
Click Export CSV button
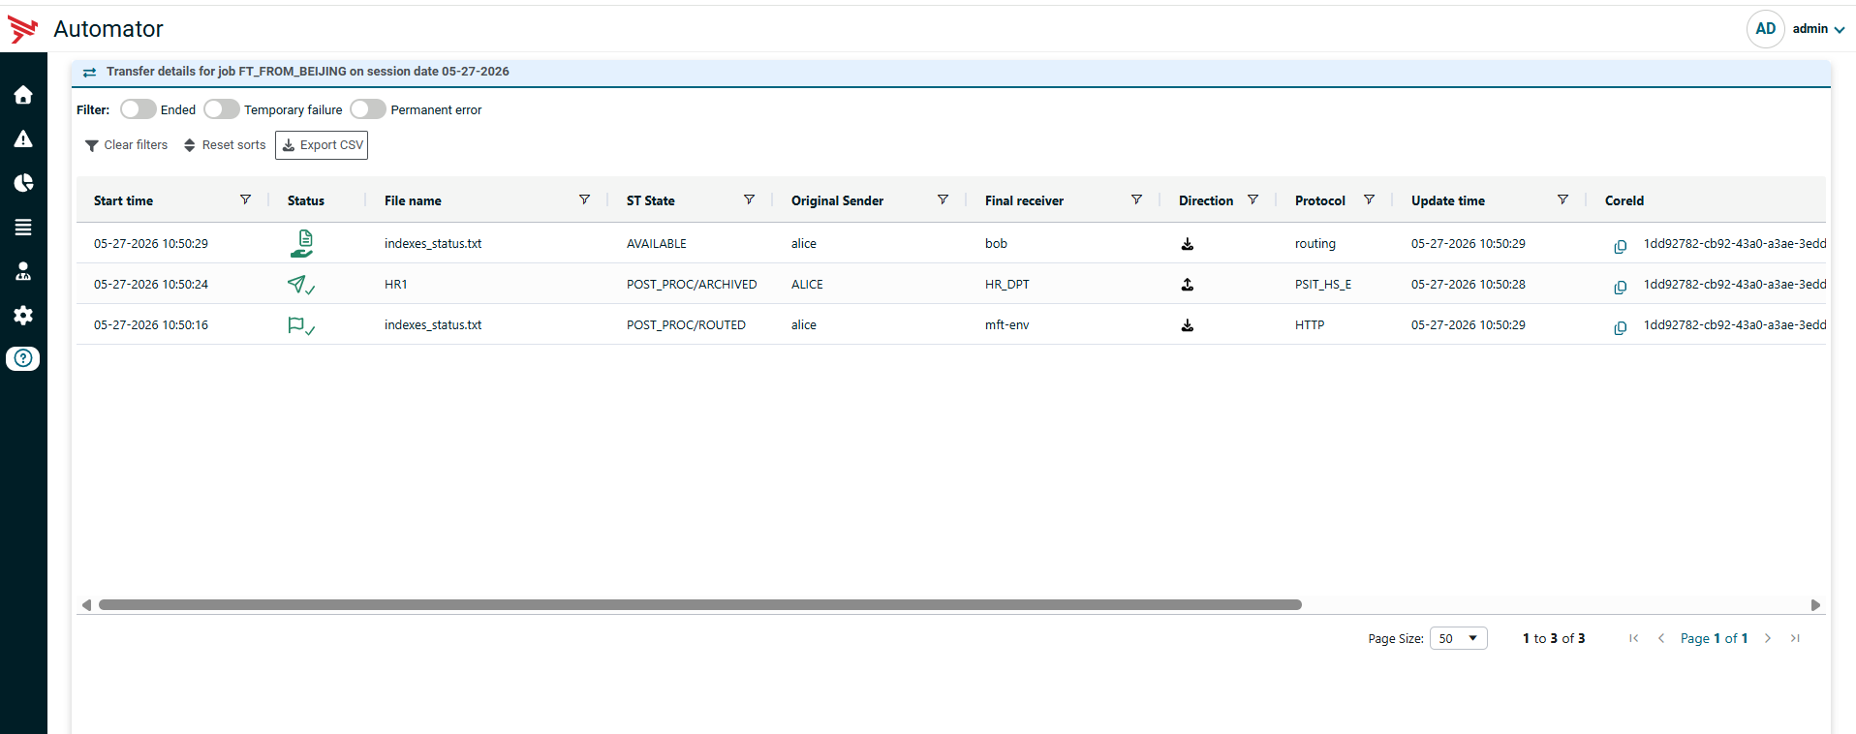point(322,145)
